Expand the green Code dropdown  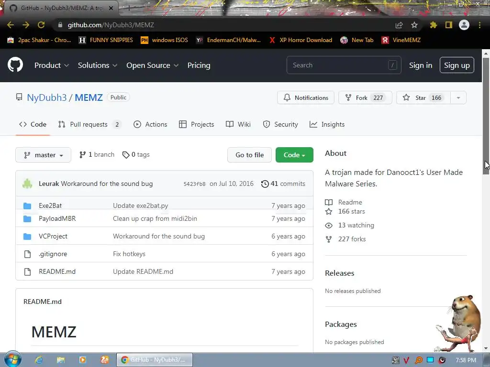click(x=294, y=155)
